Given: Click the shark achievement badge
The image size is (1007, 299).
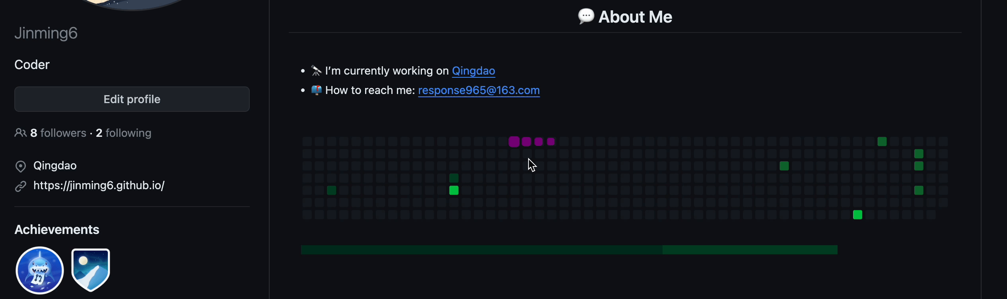Looking at the screenshot, I should click(x=40, y=270).
